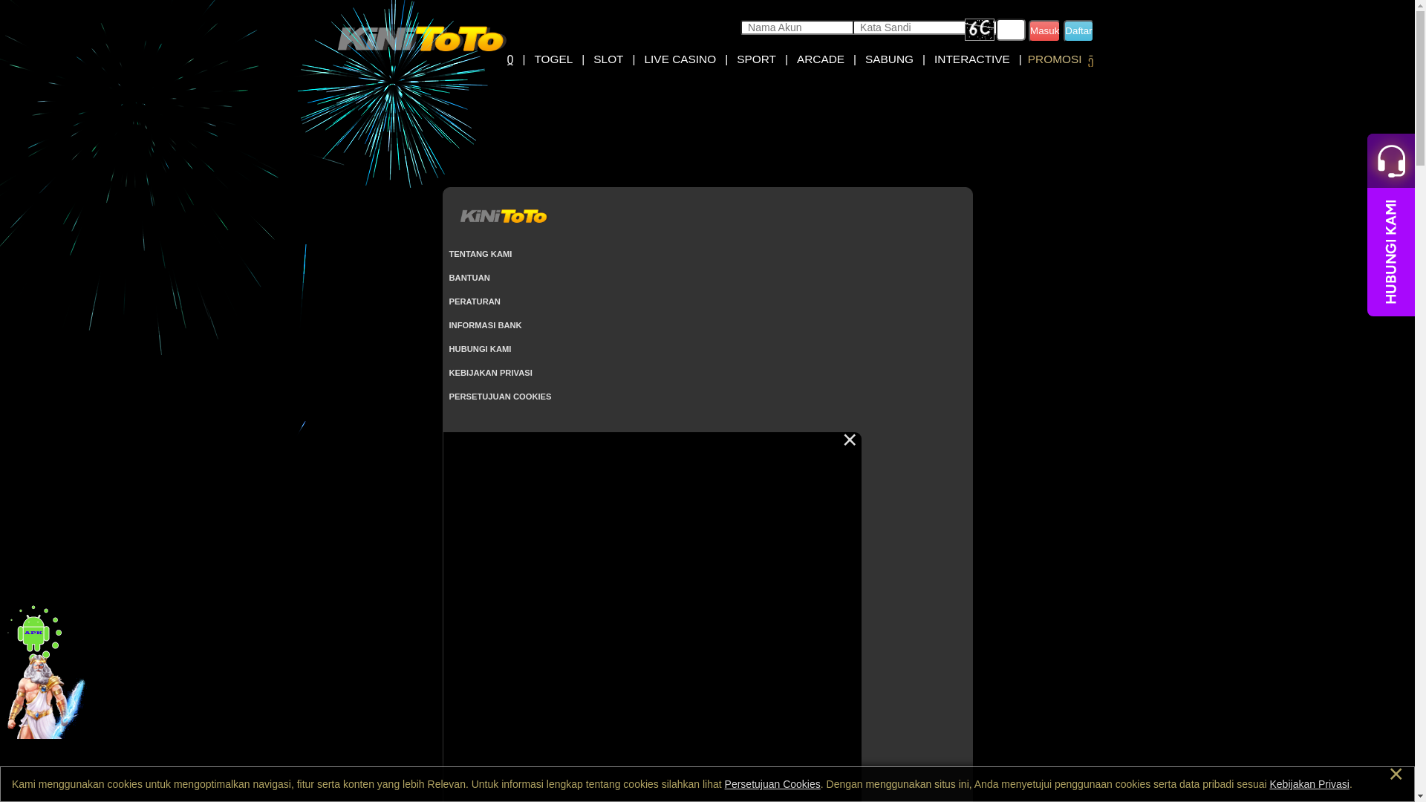1426x802 pixels.
Task: Focus the Kata Sandi password field
Action: pyautogui.click(x=909, y=27)
